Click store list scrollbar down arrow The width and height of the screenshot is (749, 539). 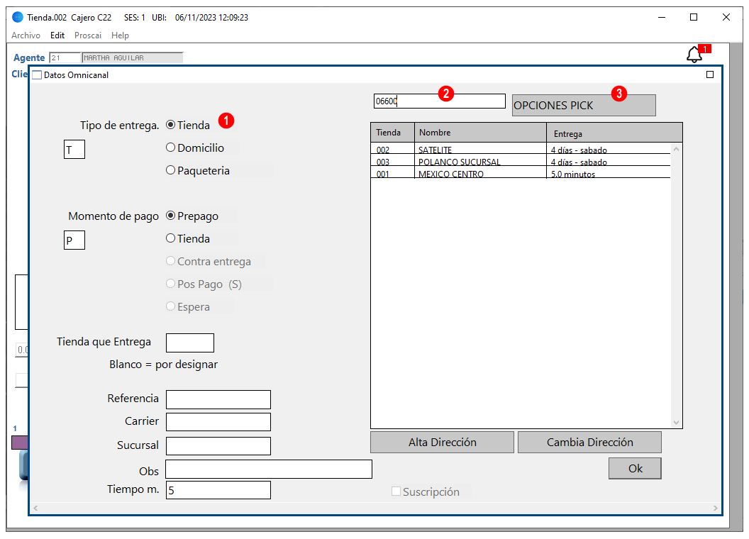pos(677,422)
